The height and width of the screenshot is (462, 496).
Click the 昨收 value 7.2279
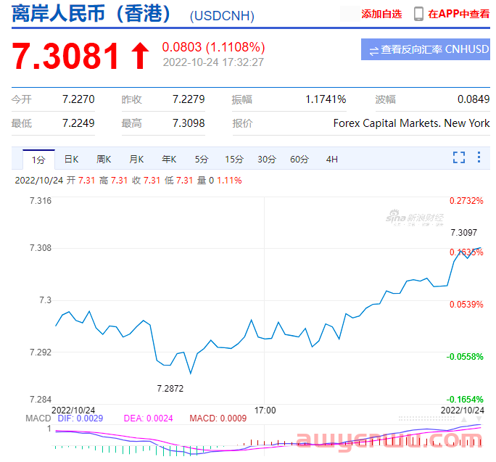click(x=189, y=99)
